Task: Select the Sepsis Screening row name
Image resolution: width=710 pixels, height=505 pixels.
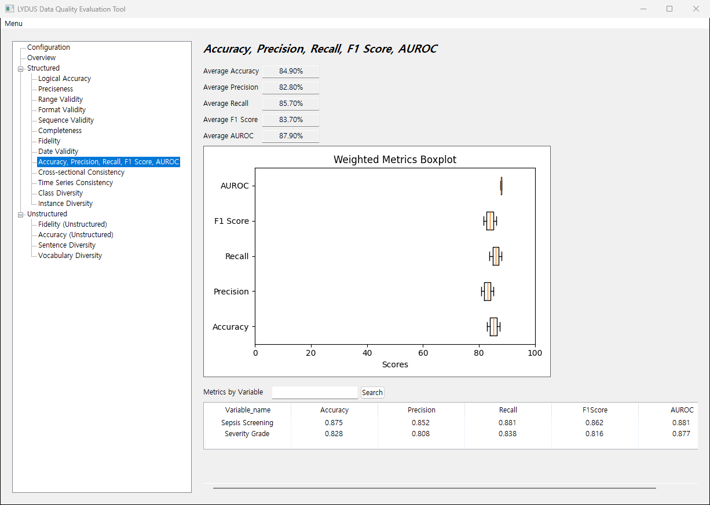Action: point(247,423)
